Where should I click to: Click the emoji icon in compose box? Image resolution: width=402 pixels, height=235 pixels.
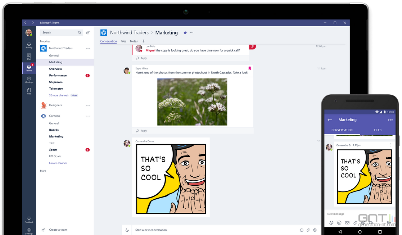[x=302, y=230]
